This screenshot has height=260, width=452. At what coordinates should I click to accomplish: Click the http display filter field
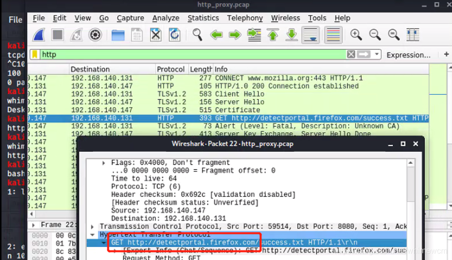[x=193, y=55]
